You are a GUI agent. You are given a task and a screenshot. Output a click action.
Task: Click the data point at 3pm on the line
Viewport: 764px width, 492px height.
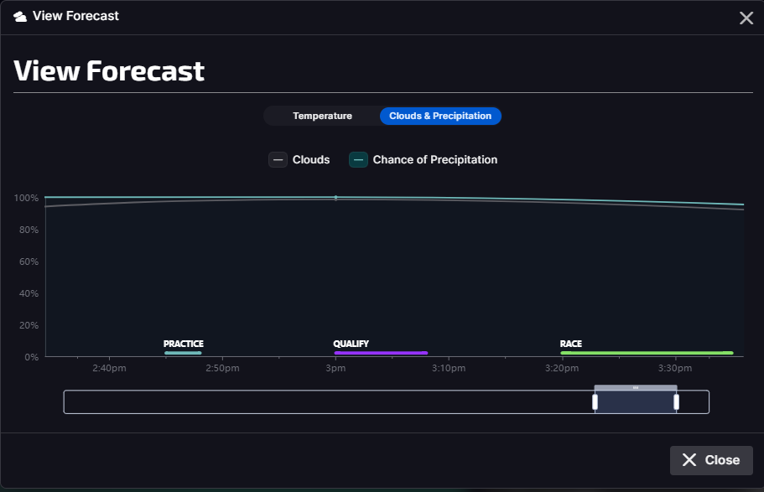point(335,197)
